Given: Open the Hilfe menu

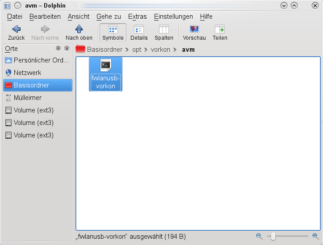Looking at the screenshot, I should (x=206, y=17).
